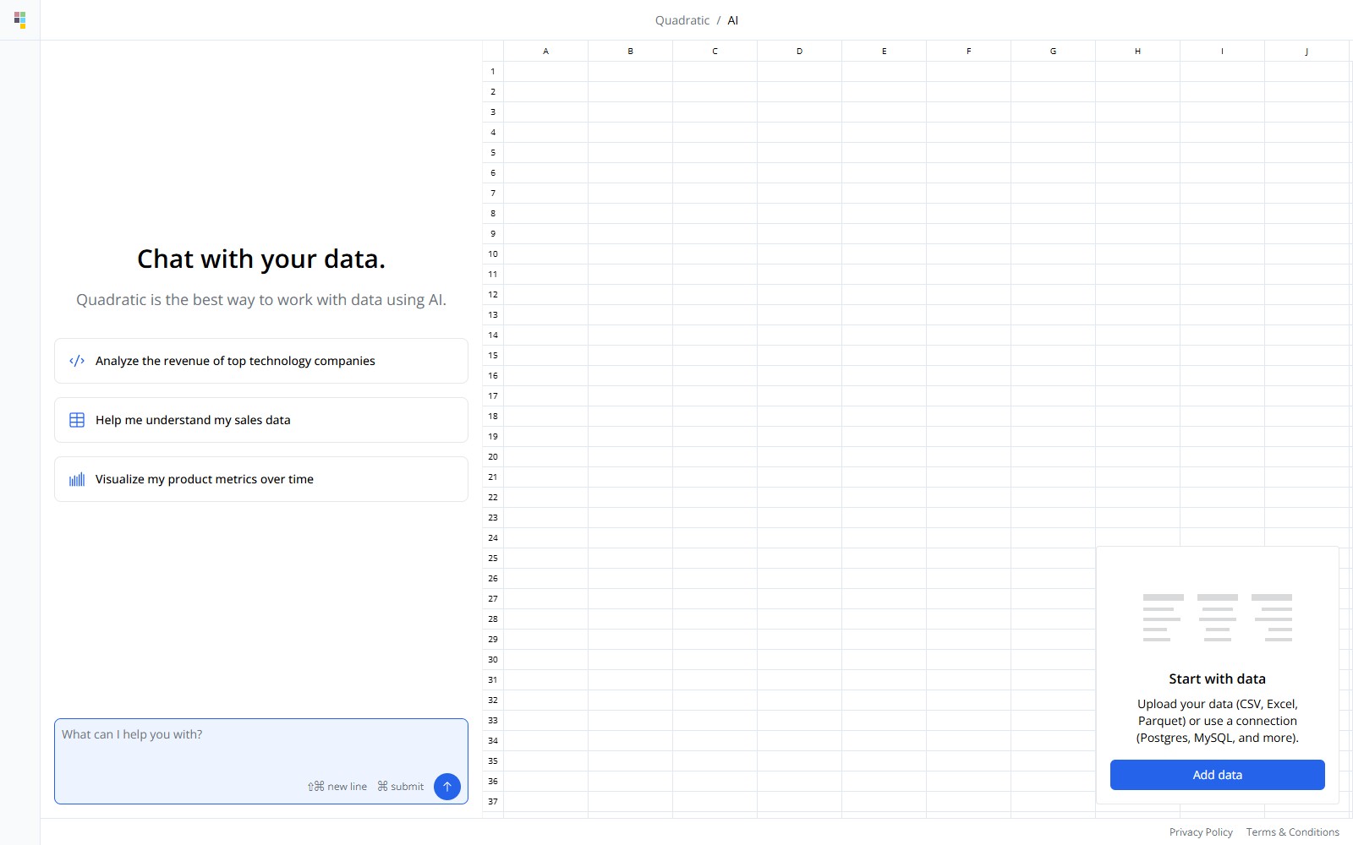Select Visualize my product metrics over time
This screenshot has height=845, width=1353.
click(261, 479)
